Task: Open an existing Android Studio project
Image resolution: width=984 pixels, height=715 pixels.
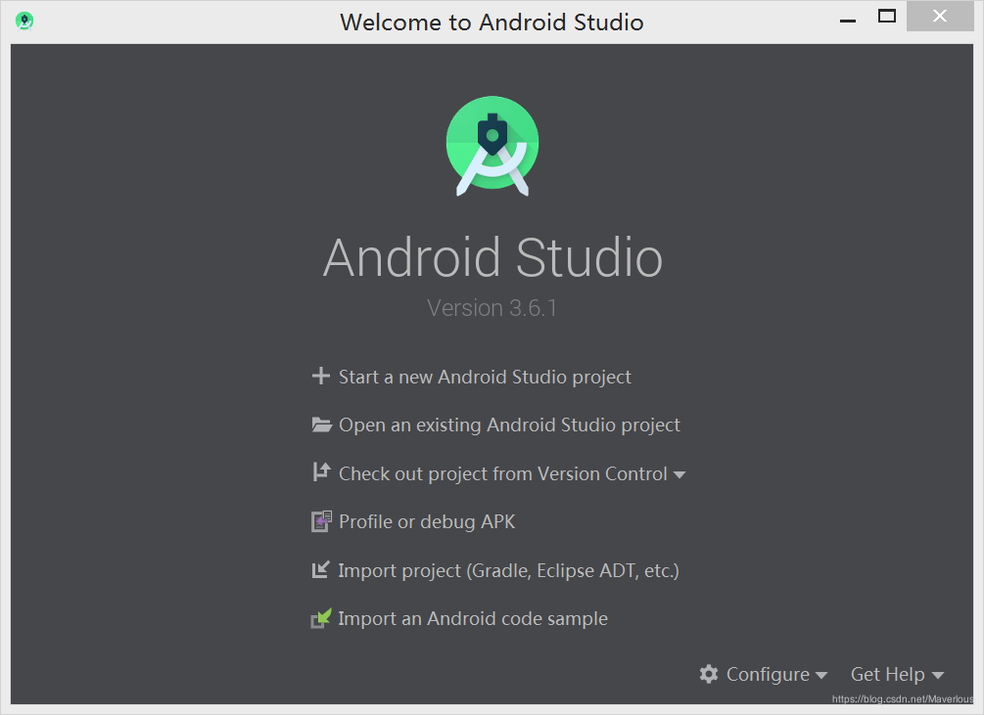Action: pyautogui.click(x=509, y=425)
